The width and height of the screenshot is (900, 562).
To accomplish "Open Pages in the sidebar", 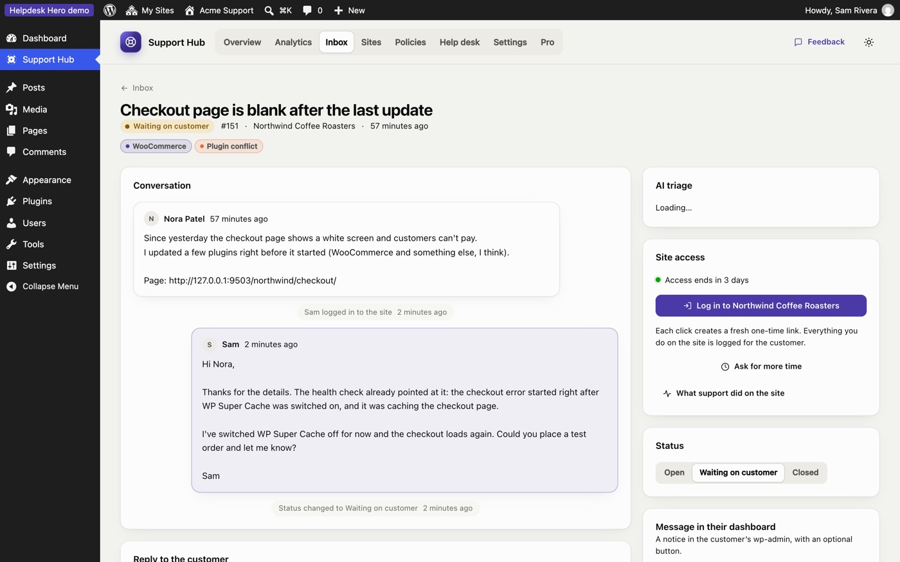I will click(50, 130).
